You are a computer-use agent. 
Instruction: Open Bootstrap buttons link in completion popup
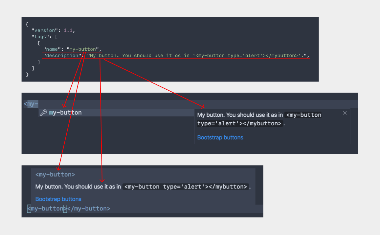click(220, 137)
